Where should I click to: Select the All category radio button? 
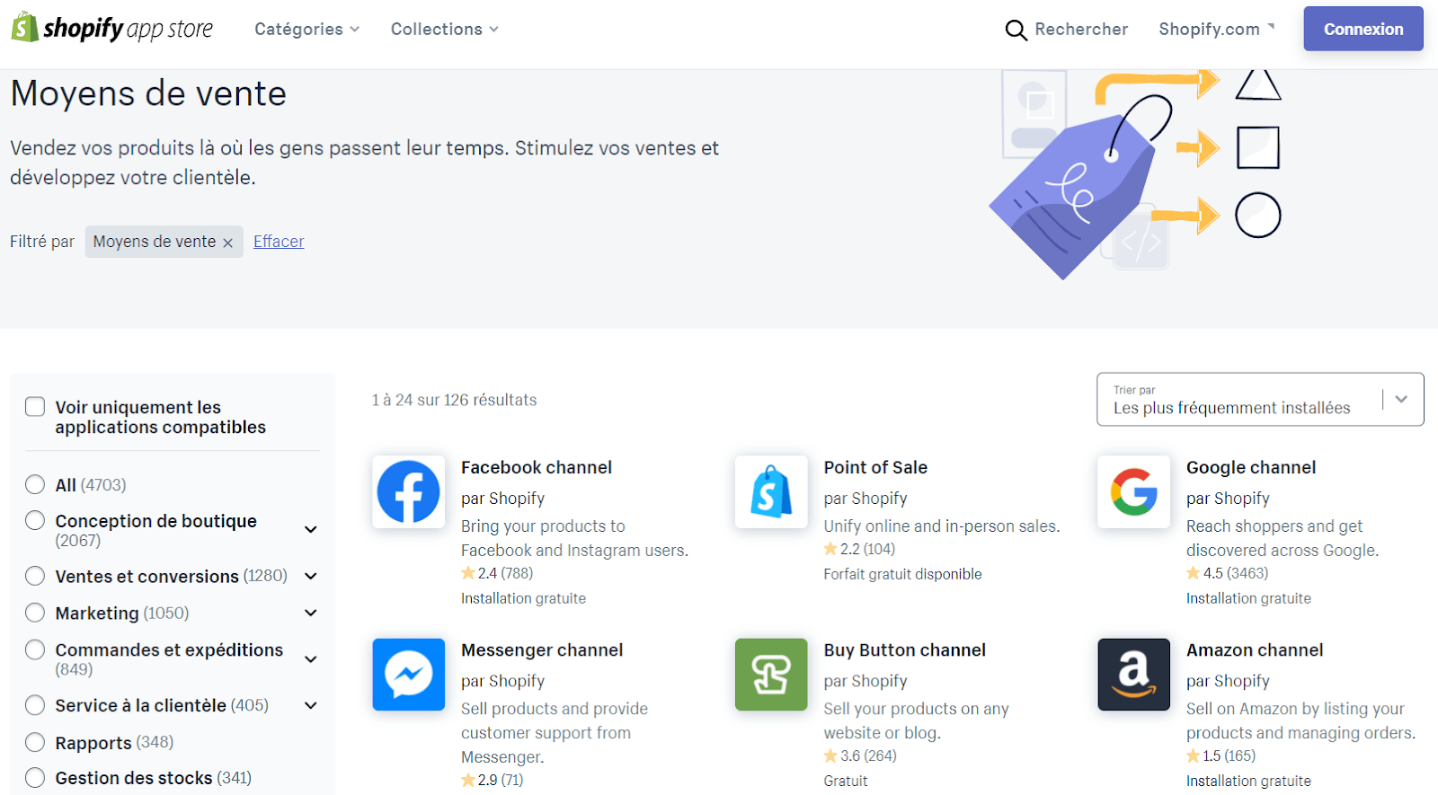coord(35,485)
